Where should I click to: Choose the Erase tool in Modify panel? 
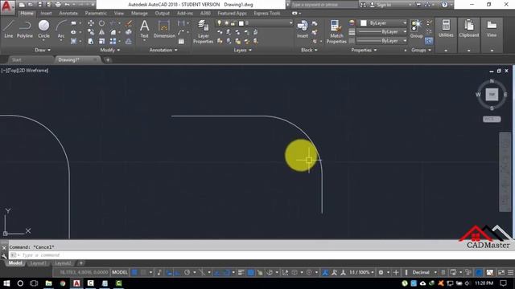click(x=129, y=23)
